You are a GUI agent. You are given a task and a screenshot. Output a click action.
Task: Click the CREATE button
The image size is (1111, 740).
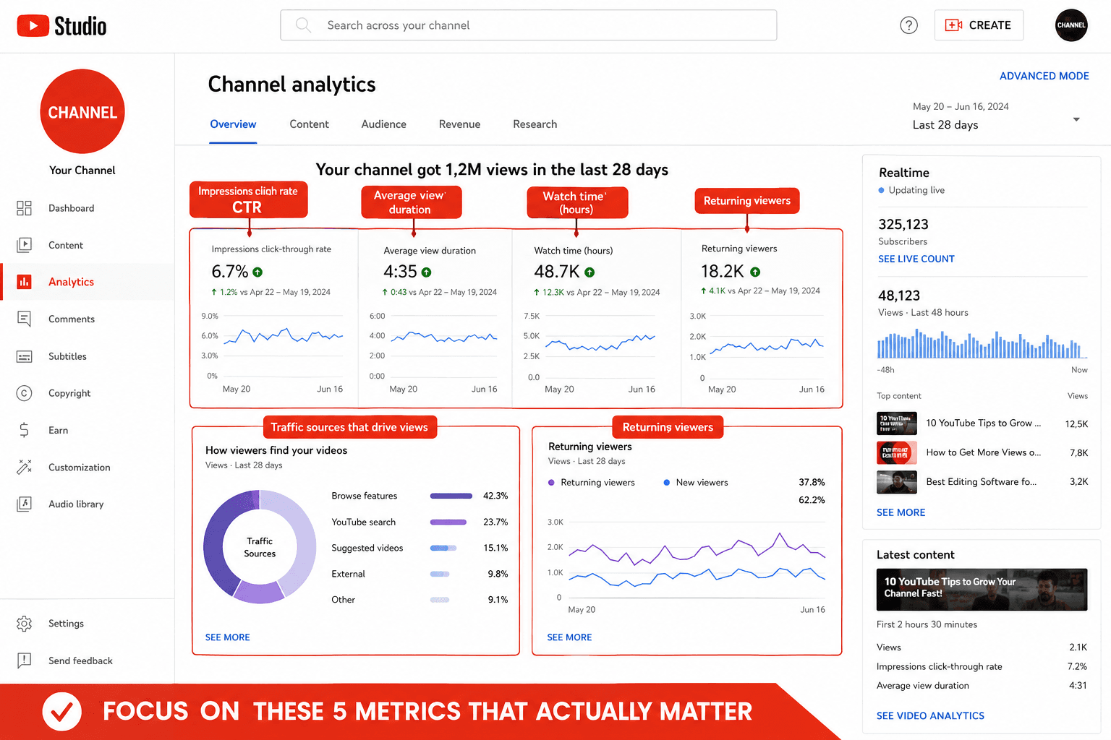click(x=979, y=25)
